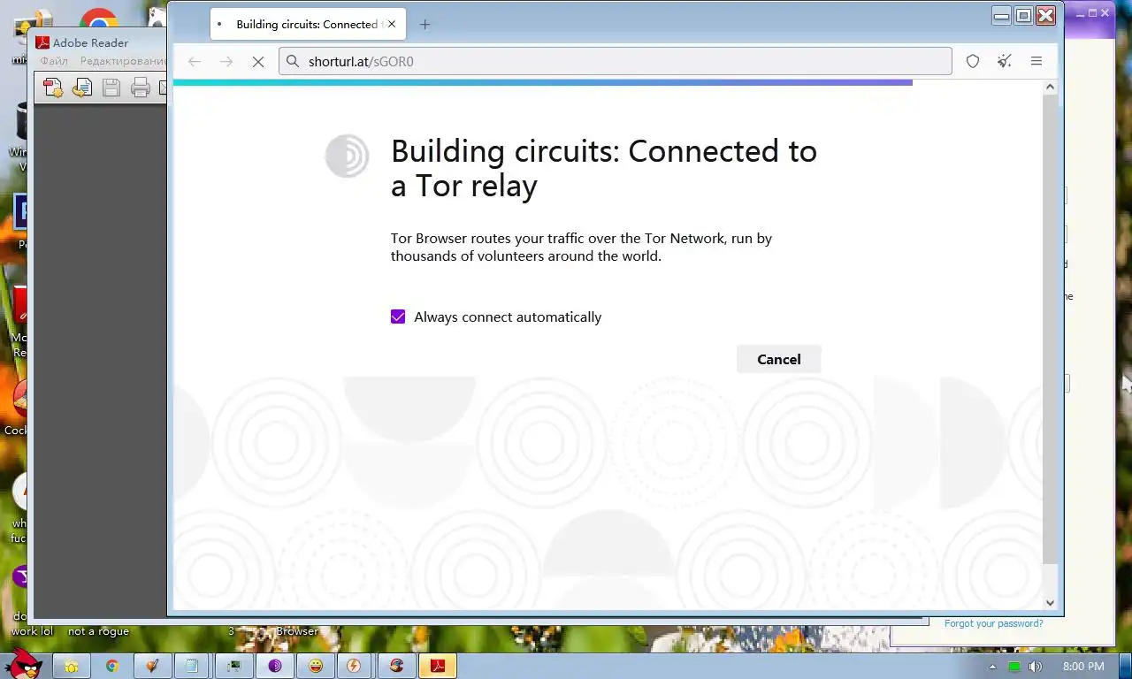Open the smiley face taskbar icon
The image size is (1132, 679).
click(x=316, y=666)
